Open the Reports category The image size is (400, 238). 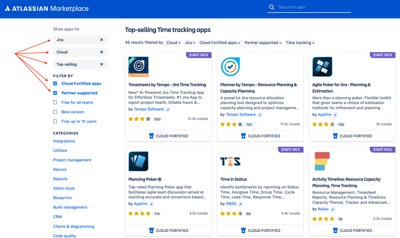point(60,179)
